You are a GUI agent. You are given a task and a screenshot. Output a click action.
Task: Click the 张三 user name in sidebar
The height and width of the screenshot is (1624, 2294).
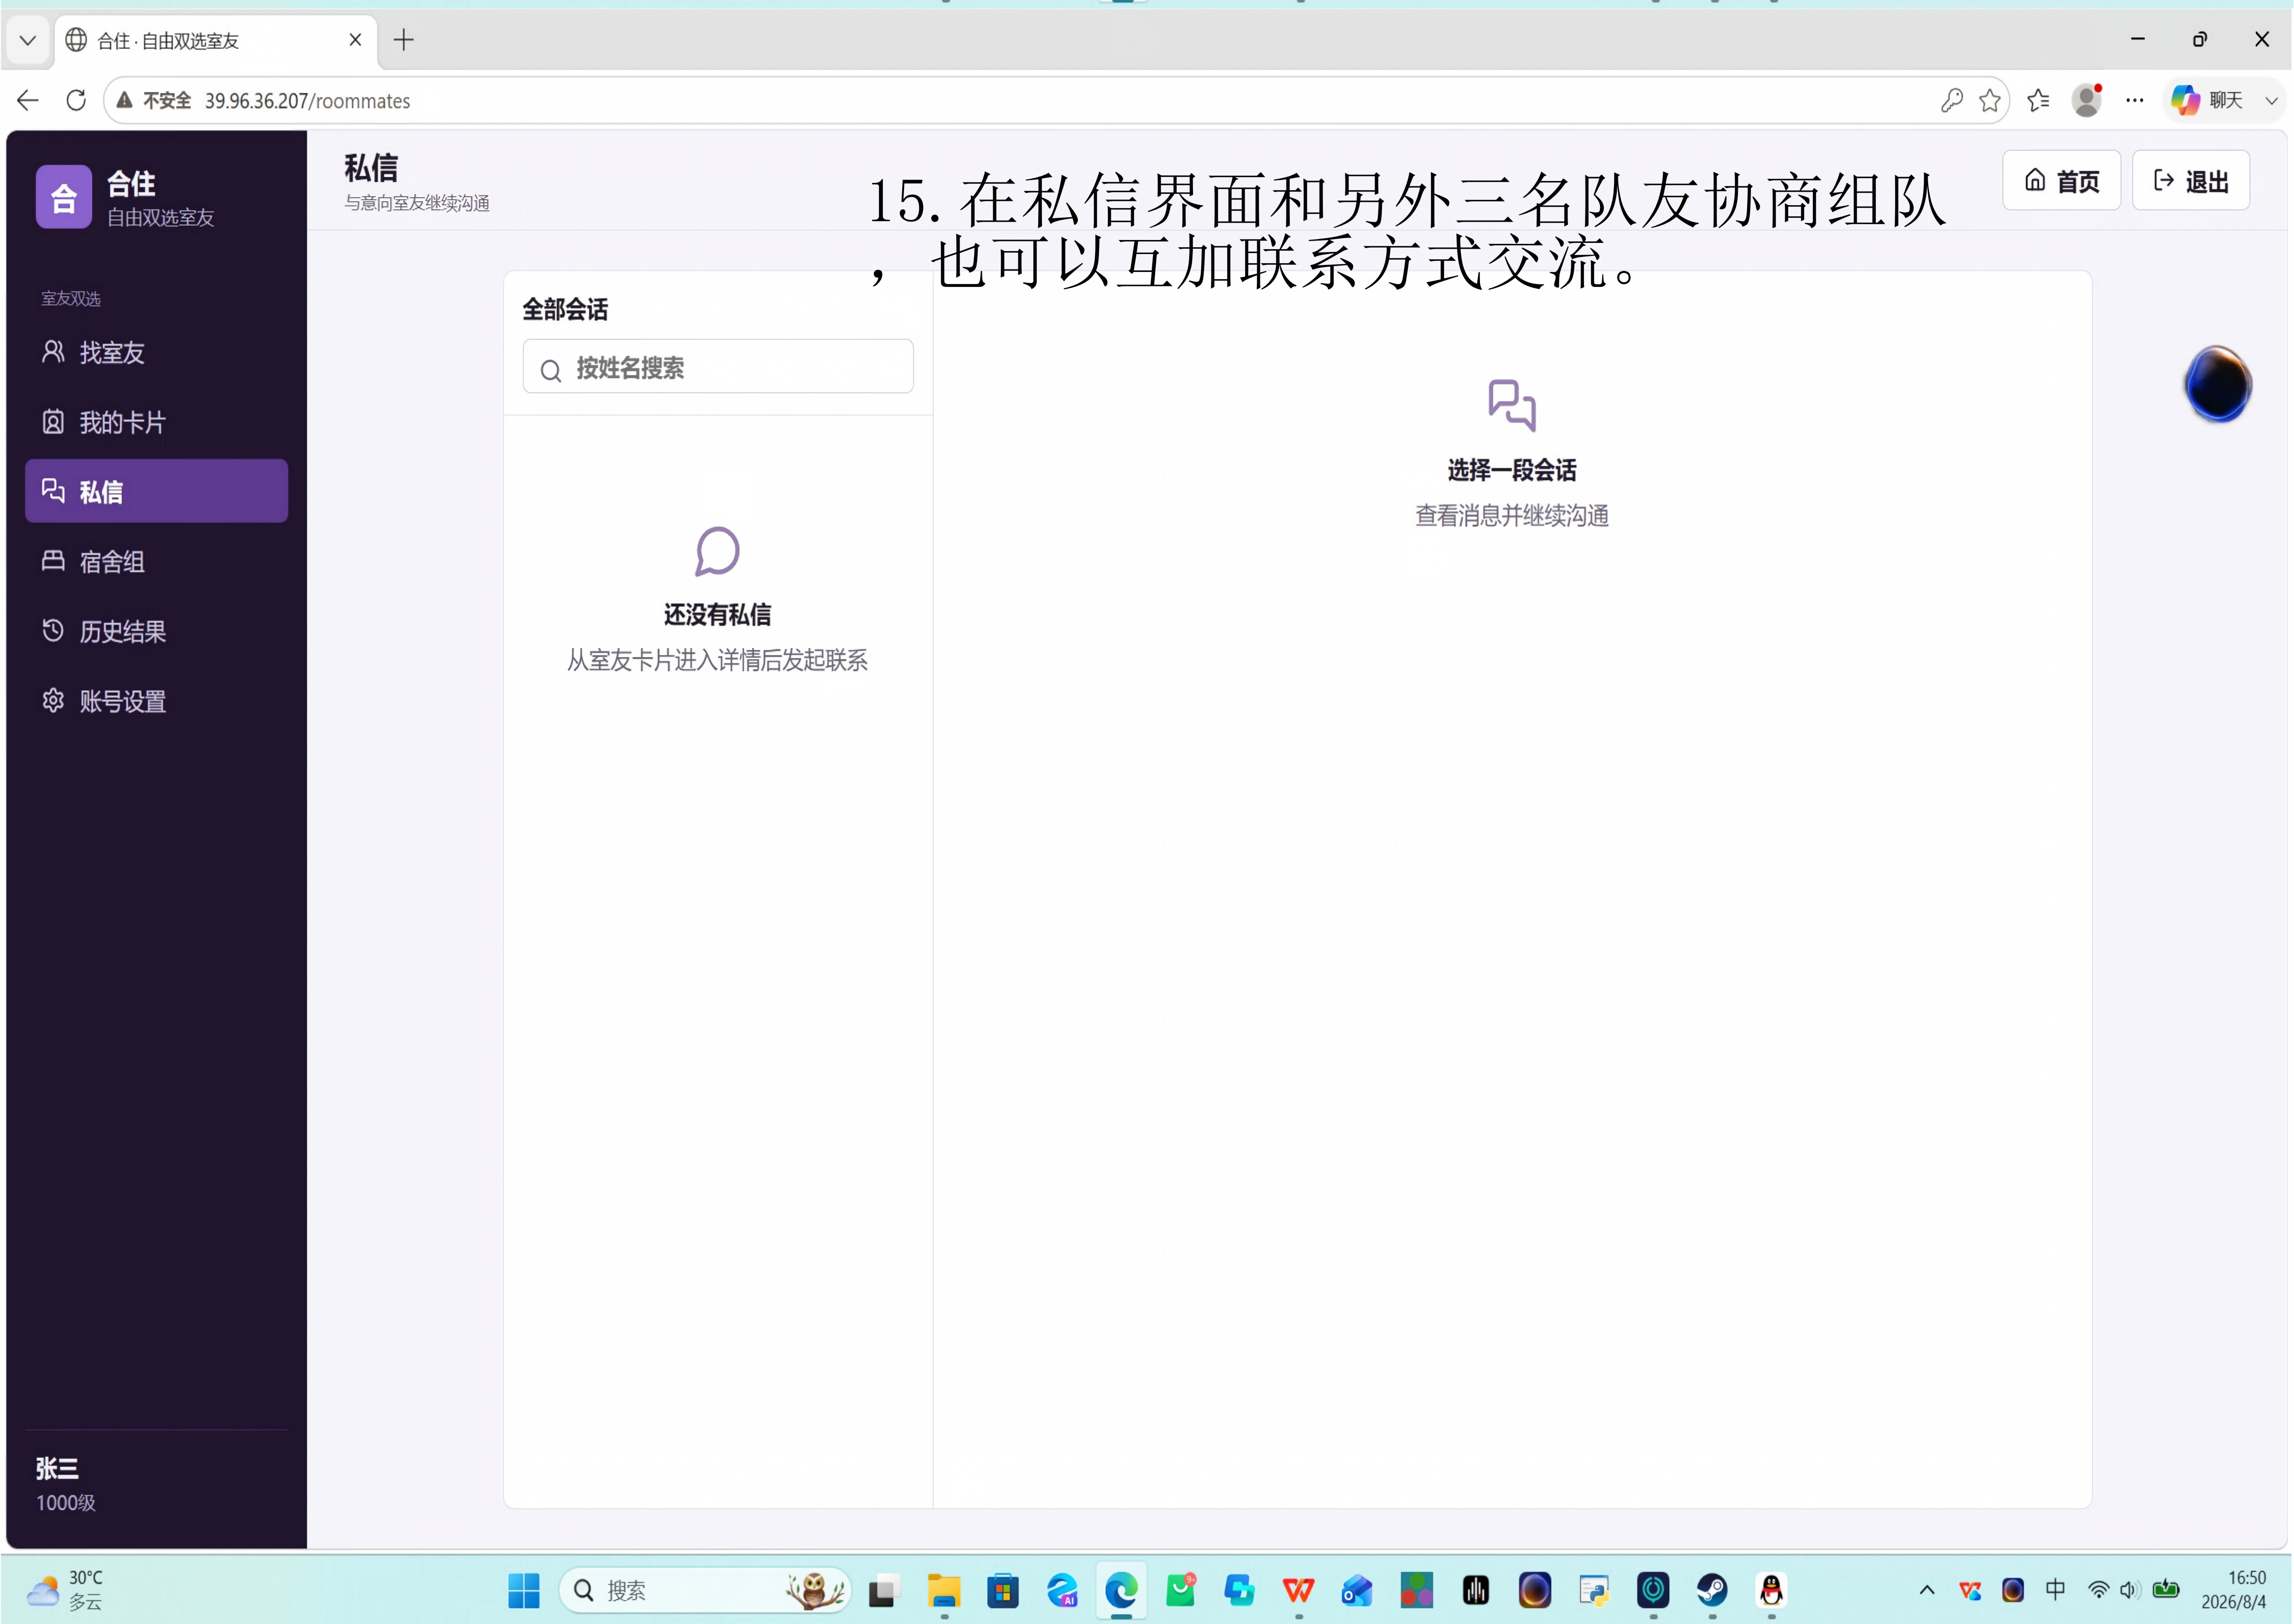tap(57, 1468)
